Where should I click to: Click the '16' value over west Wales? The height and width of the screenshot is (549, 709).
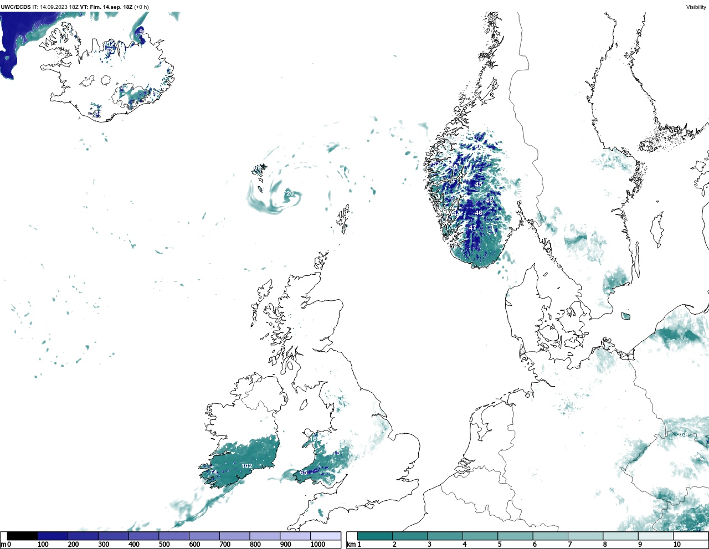tap(313, 439)
